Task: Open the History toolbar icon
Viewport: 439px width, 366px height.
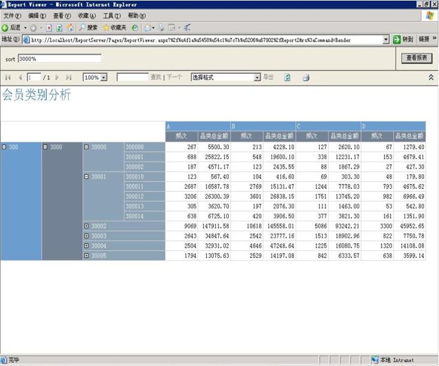Action: tap(135, 28)
